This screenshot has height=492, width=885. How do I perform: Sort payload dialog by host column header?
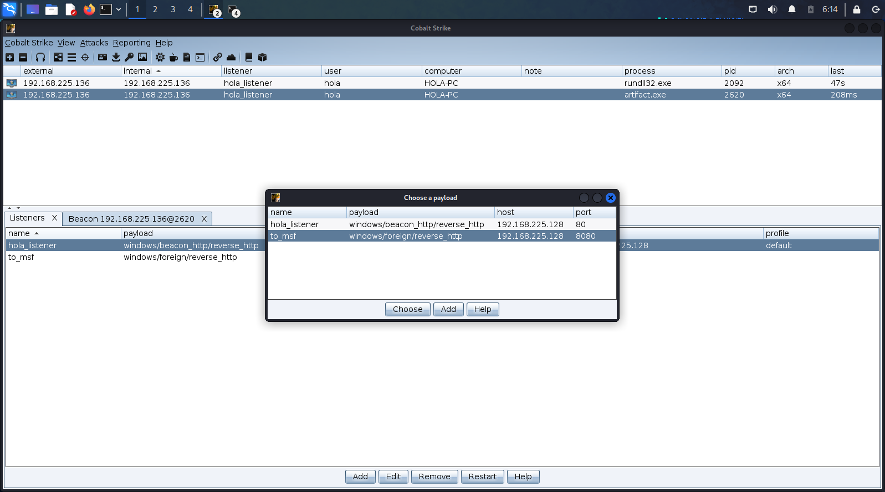tap(534, 212)
